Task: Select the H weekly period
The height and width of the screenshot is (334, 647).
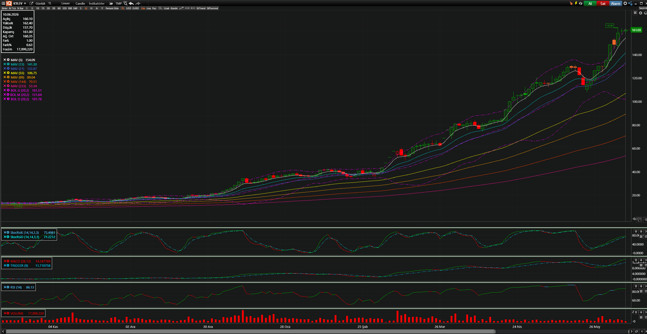Action: pyautogui.click(x=91, y=8)
